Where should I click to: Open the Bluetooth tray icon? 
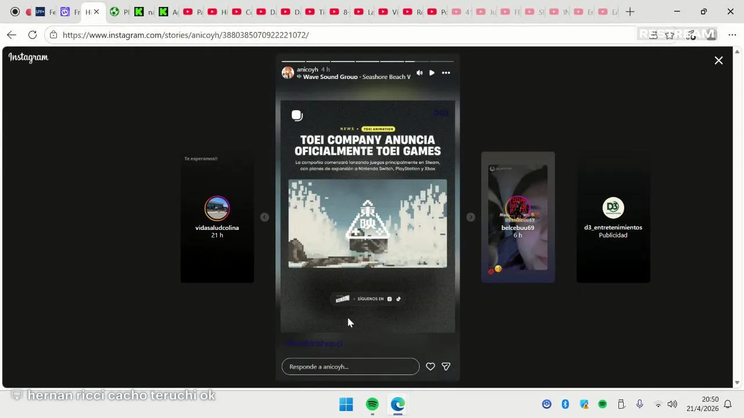coord(565,404)
